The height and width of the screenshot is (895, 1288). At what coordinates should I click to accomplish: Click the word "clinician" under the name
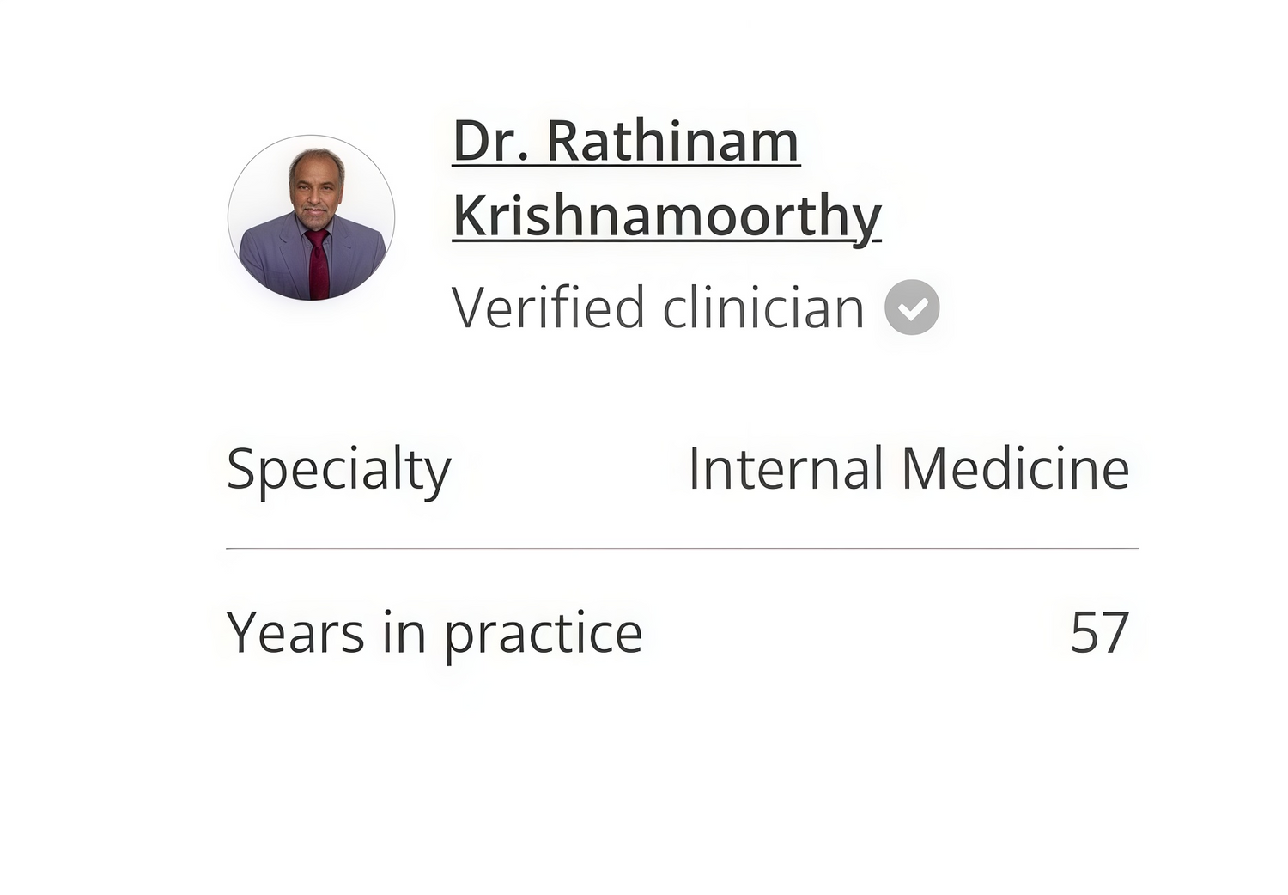[763, 307]
